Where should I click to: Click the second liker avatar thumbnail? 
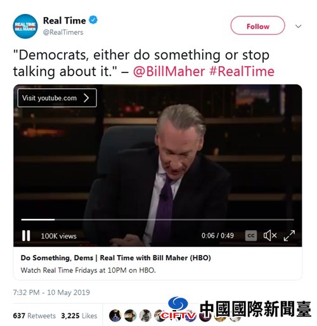click(x=130, y=315)
